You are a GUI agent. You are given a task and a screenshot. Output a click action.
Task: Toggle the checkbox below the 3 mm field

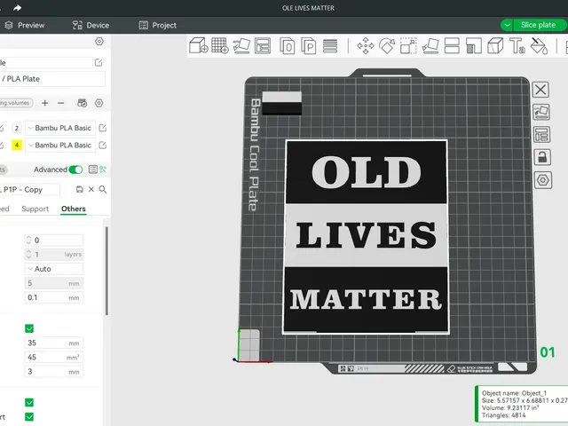(29, 402)
